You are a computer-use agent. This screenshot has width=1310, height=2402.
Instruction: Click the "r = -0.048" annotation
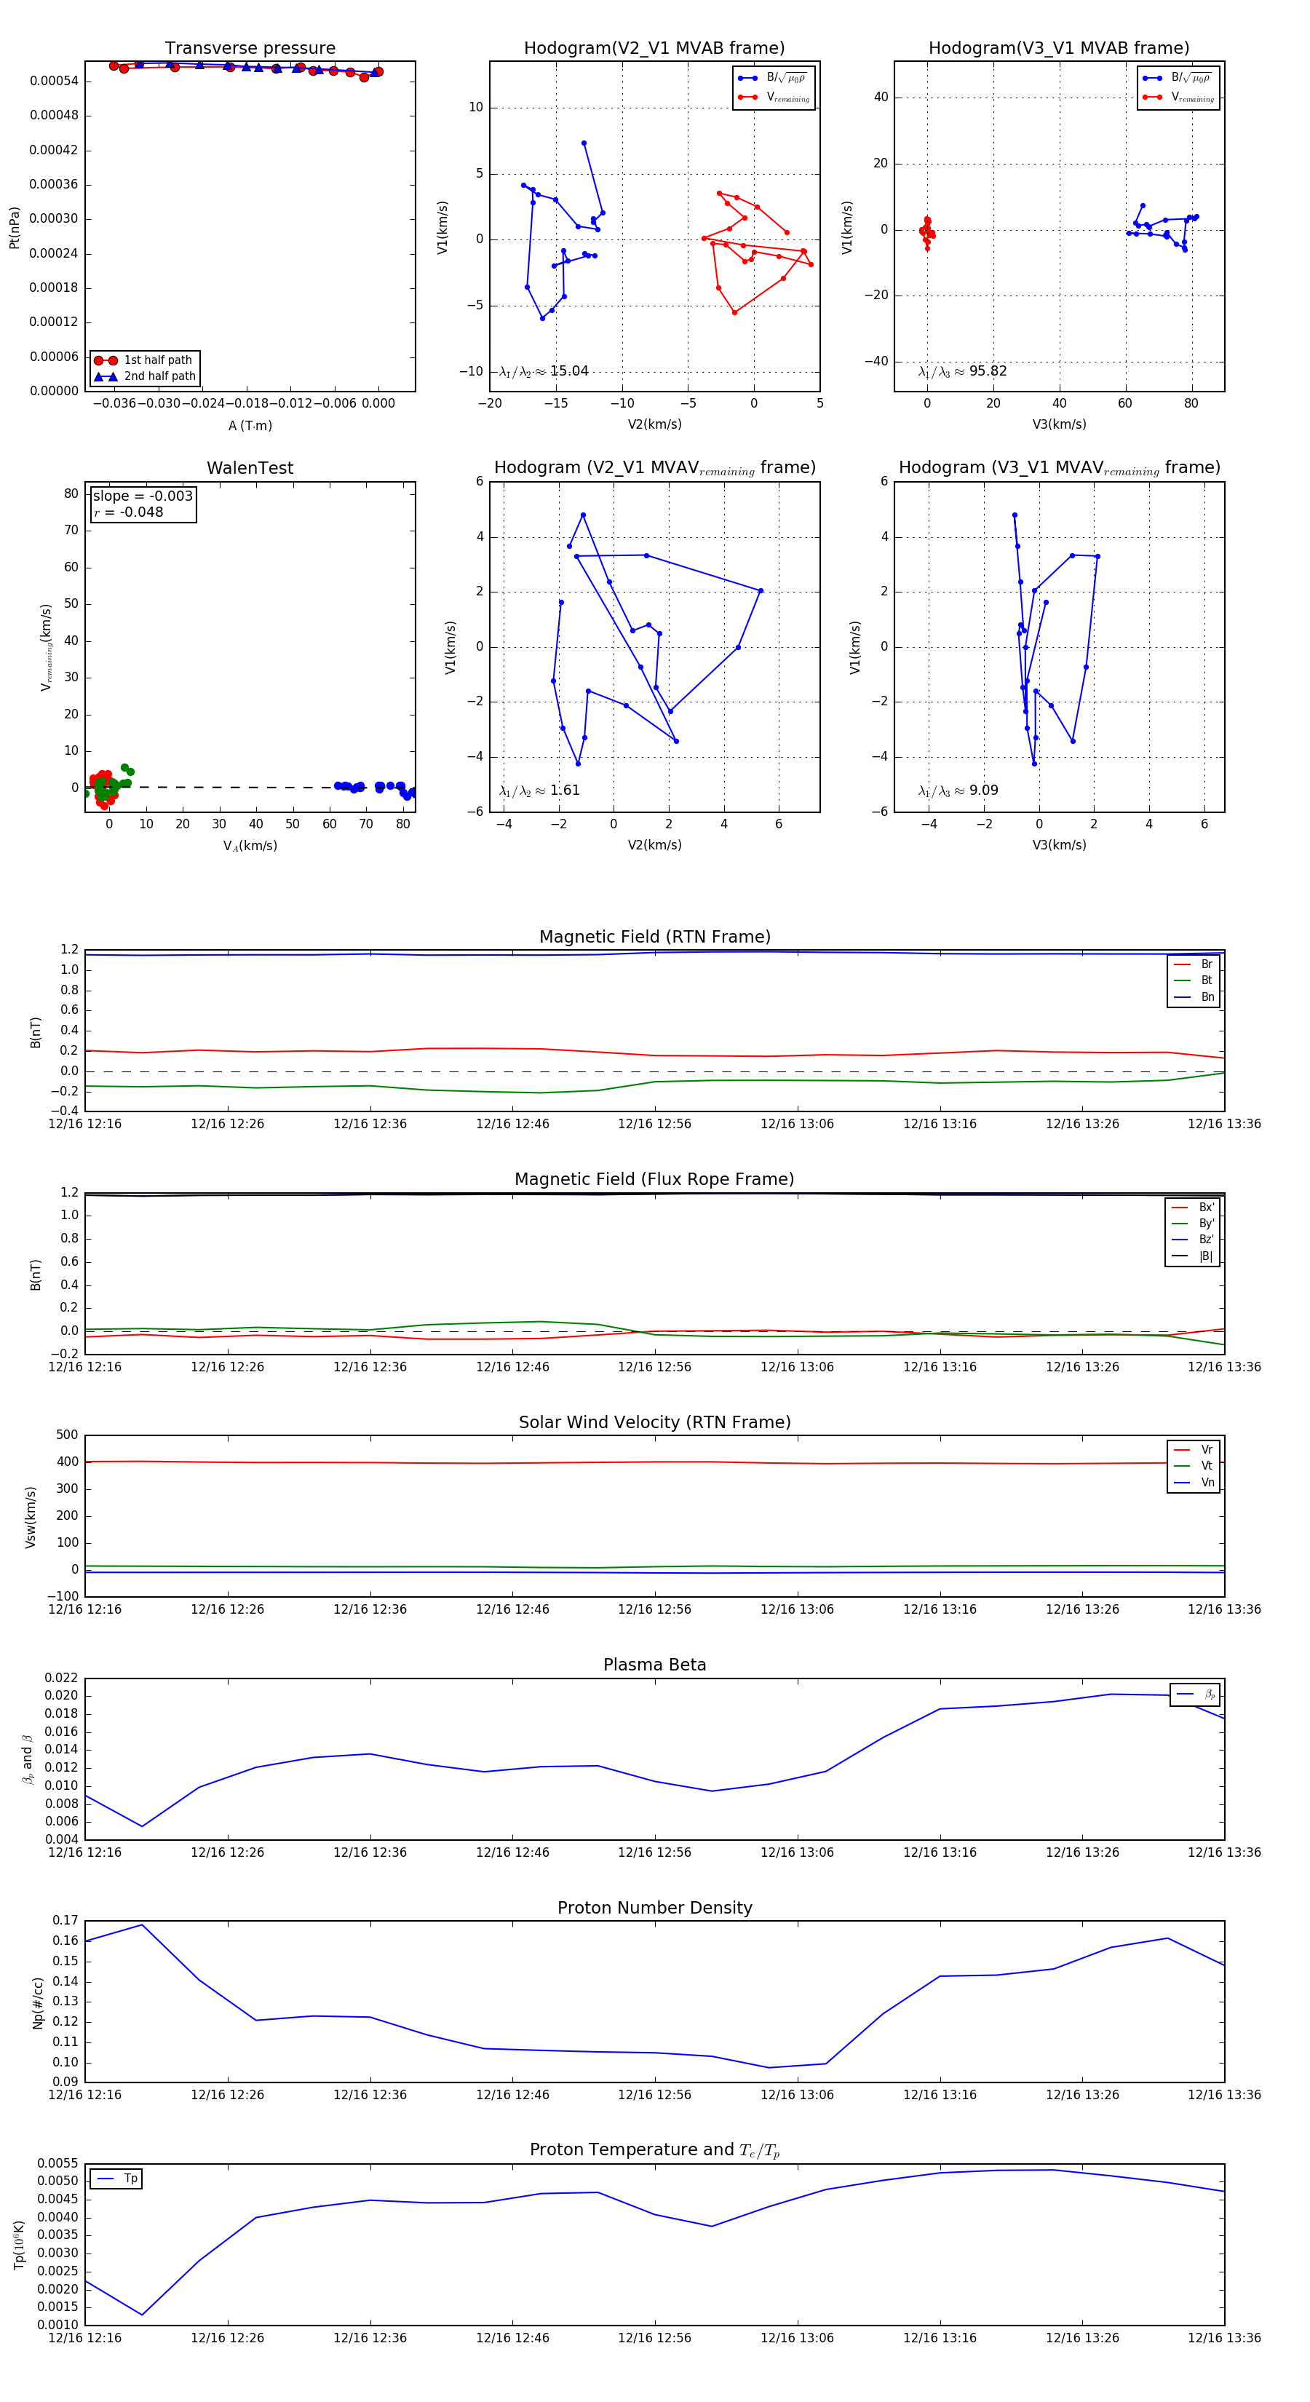[129, 512]
